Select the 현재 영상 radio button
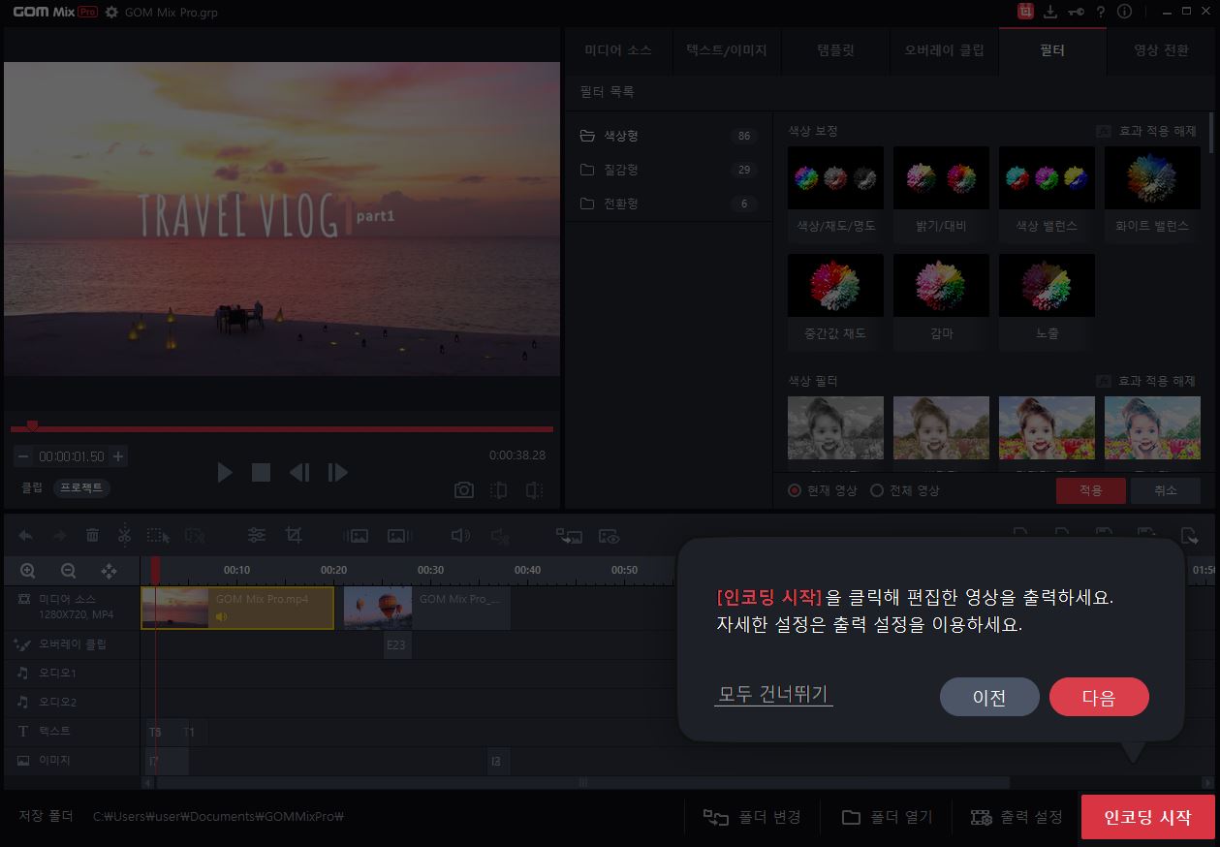This screenshot has width=1220, height=847. click(x=795, y=490)
